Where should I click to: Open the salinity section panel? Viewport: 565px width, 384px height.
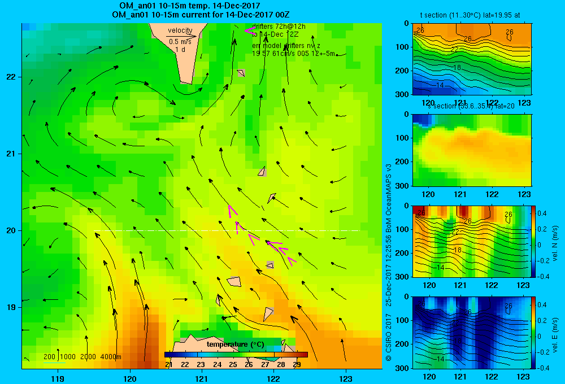472,150
